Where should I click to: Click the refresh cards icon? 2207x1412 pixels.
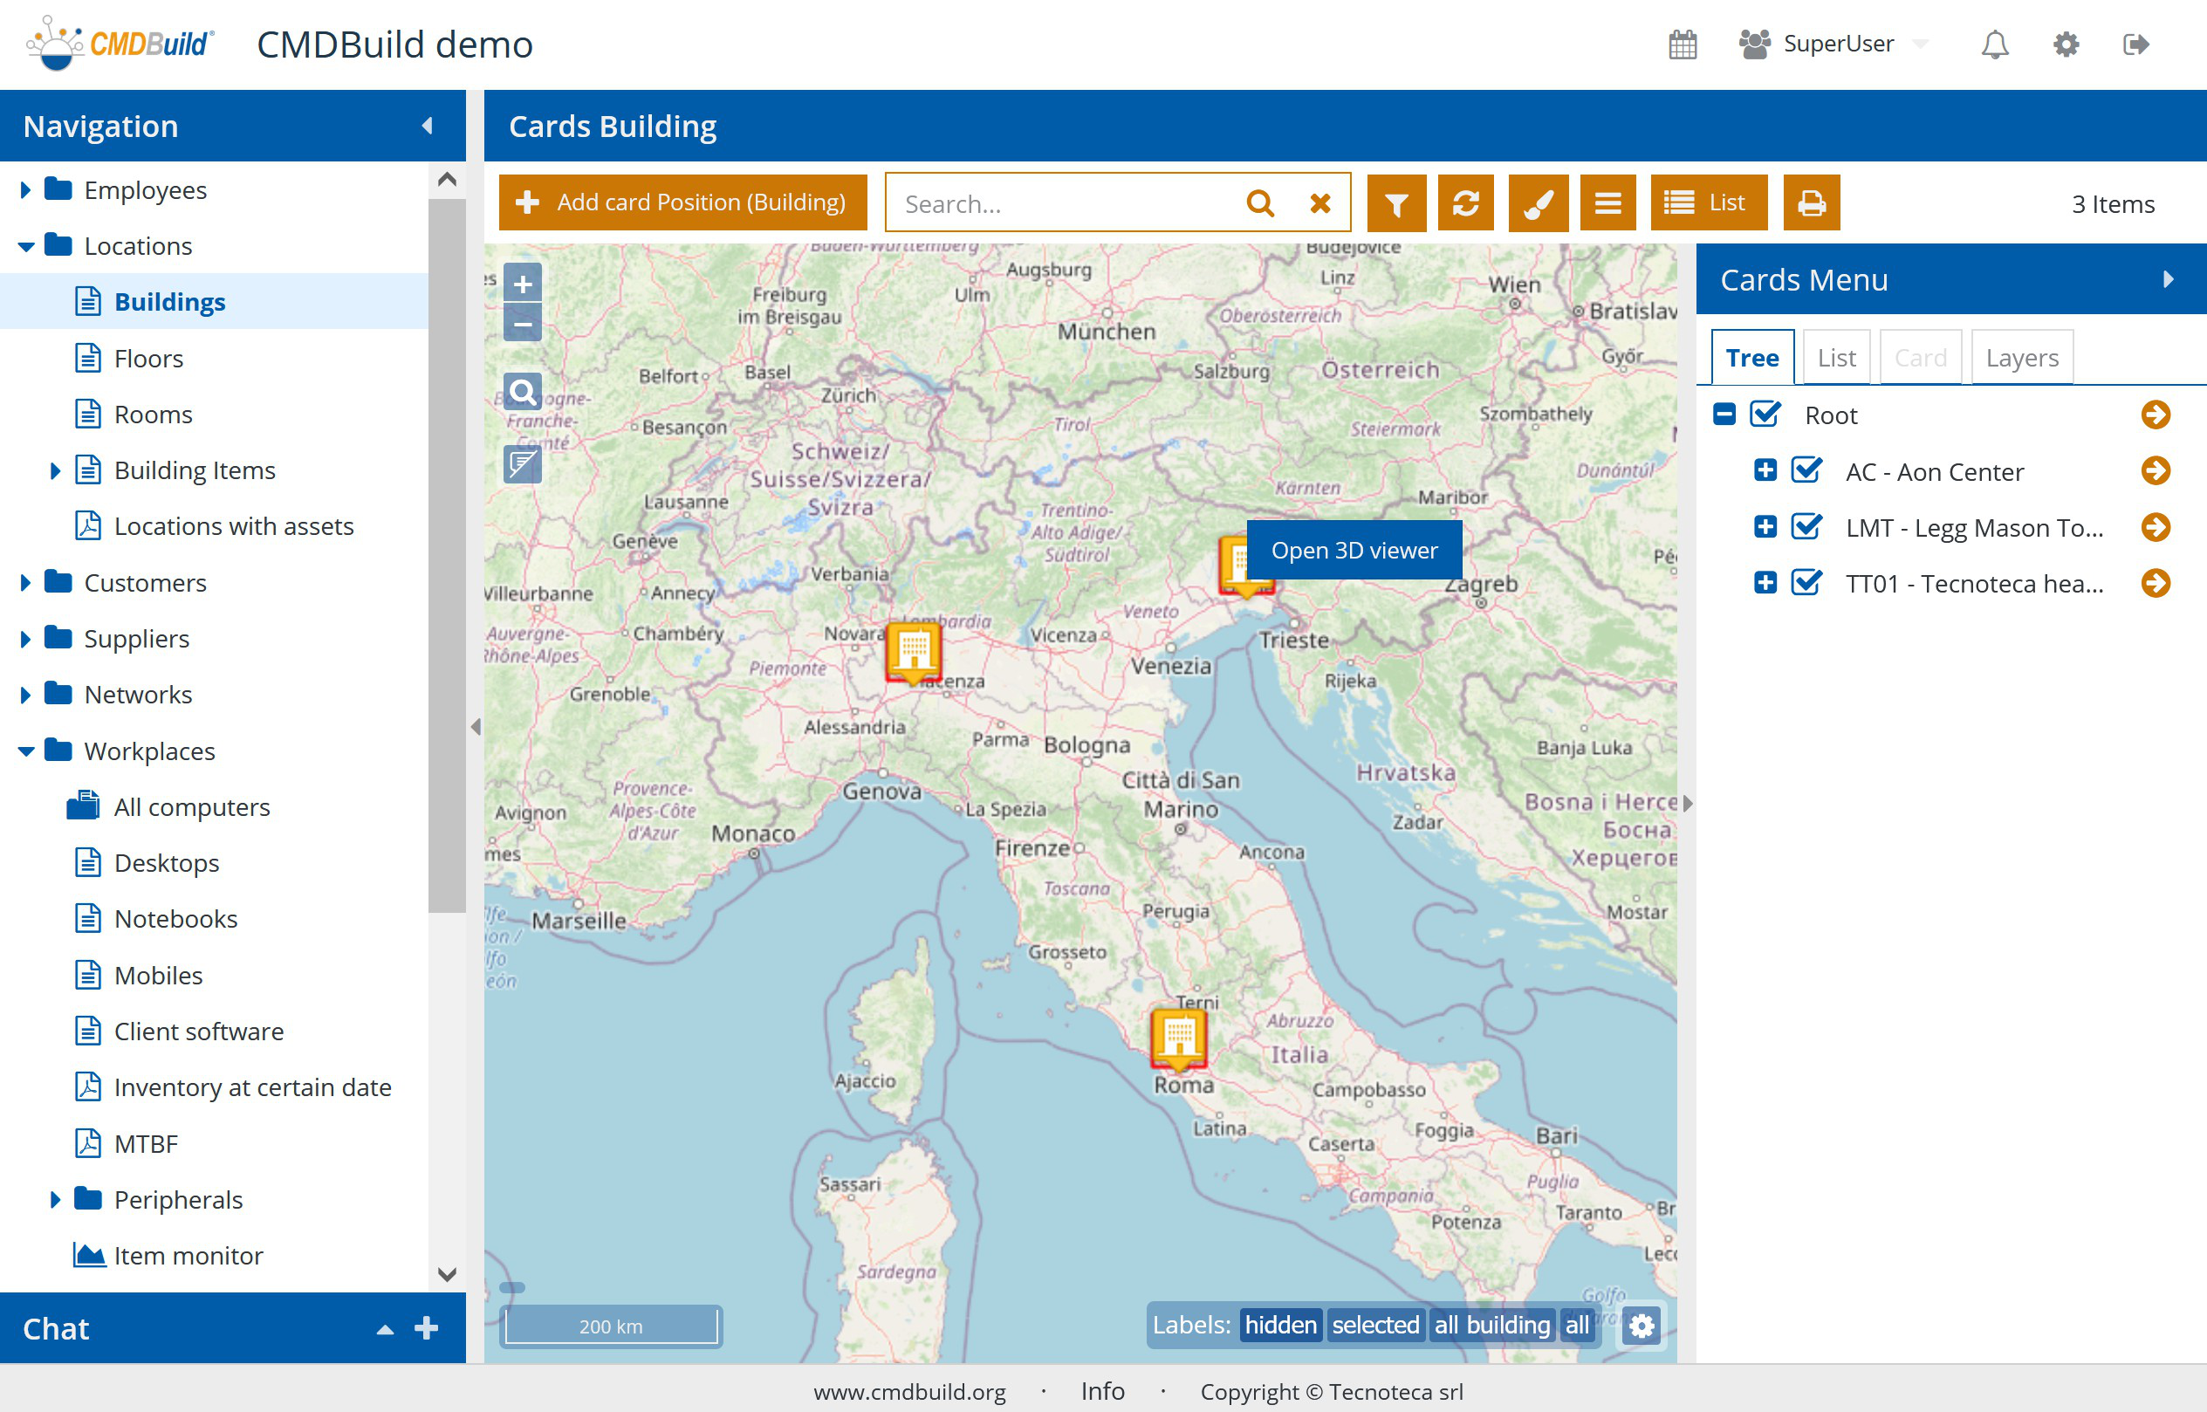(1465, 203)
